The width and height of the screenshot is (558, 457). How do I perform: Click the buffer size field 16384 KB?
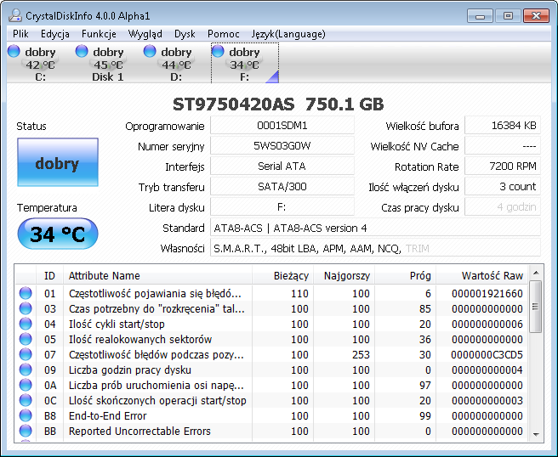pos(503,126)
